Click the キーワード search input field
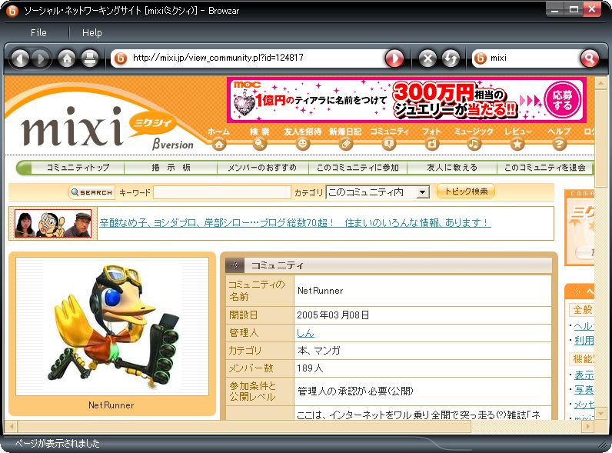The image size is (612, 453). pyautogui.click(x=222, y=192)
